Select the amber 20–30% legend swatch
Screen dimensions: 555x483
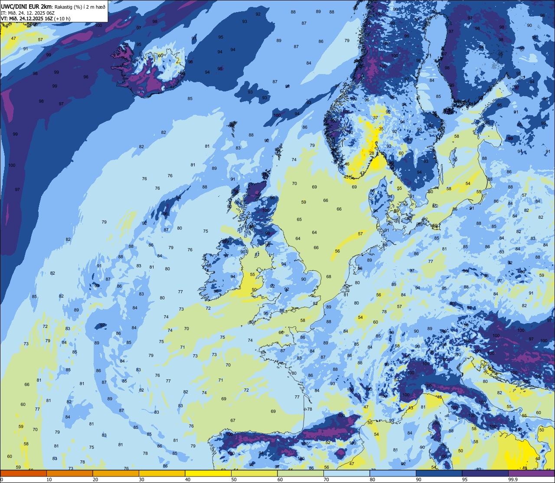click(x=116, y=473)
